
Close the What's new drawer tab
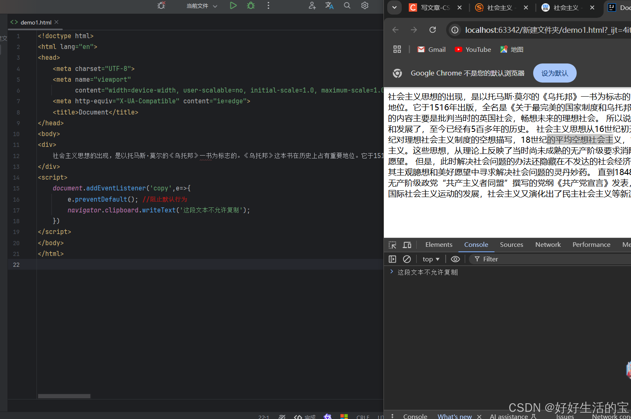(x=479, y=417)
